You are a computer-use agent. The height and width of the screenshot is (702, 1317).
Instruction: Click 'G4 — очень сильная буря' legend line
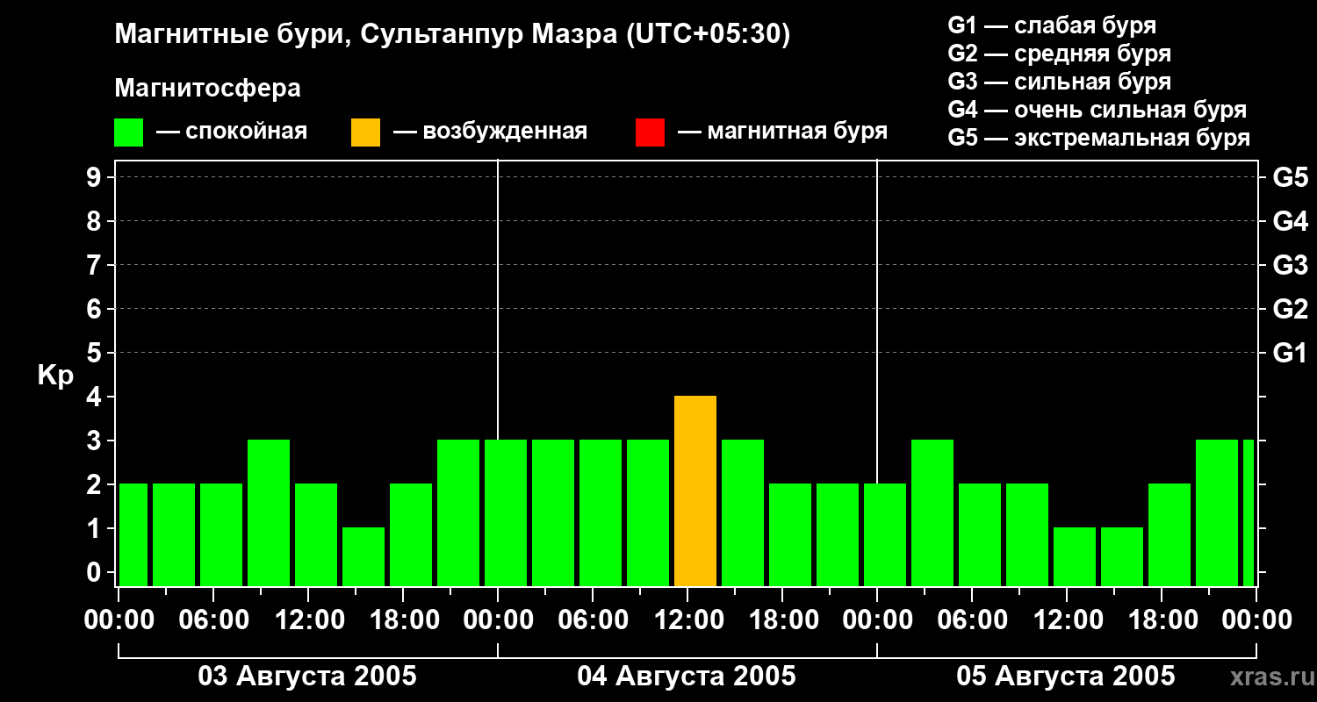1097,110
